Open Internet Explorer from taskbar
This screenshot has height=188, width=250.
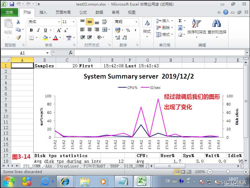tap(65, 181)
